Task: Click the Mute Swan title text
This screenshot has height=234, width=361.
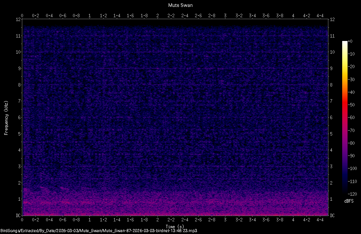Action: [x=180, y=5]
